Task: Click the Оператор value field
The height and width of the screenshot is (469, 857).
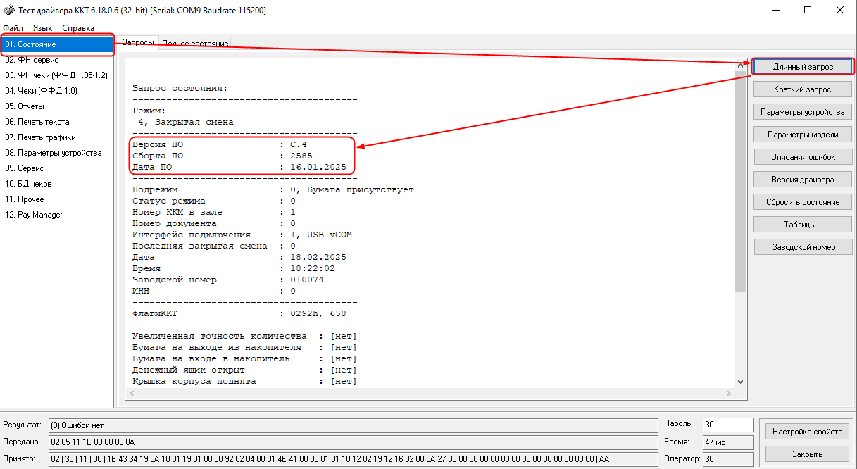Action: click(727, 458)
